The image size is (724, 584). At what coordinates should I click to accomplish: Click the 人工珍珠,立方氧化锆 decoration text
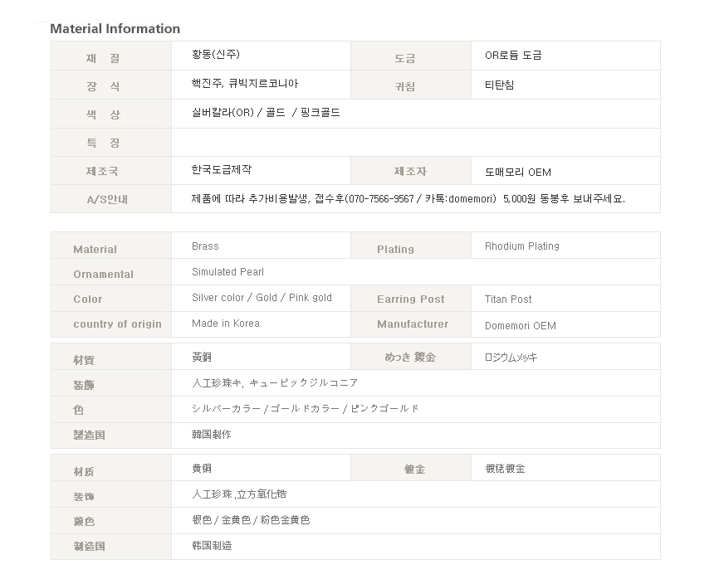239,494
